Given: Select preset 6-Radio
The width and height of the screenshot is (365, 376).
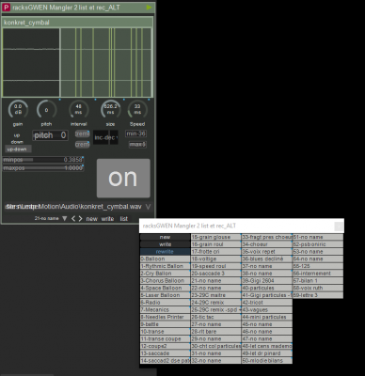Looking at the screenshot, I should pyautogui.click(x=165, y=303).
